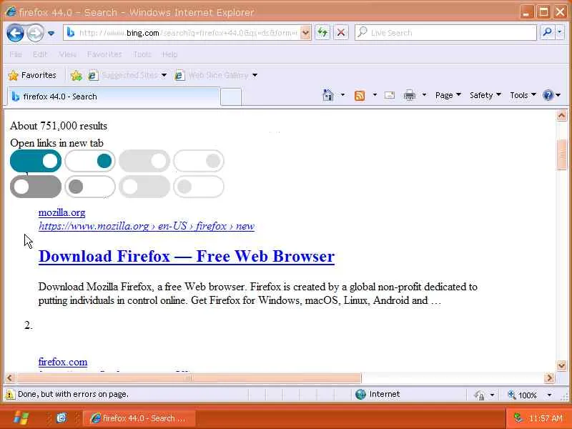Expand the zoom level dropdown arrow
Image resolution: width=572 pixels, height=429 pixels.
(x=549, y=395)
